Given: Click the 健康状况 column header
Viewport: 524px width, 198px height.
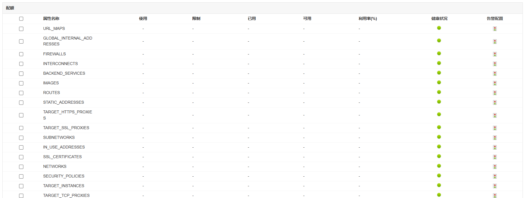Looking at the screenshot, I should point(439,18).
